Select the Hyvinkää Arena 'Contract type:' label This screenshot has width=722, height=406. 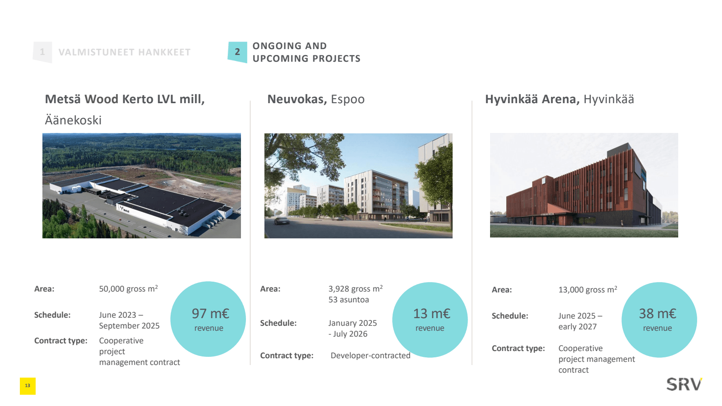pos(518,348)
